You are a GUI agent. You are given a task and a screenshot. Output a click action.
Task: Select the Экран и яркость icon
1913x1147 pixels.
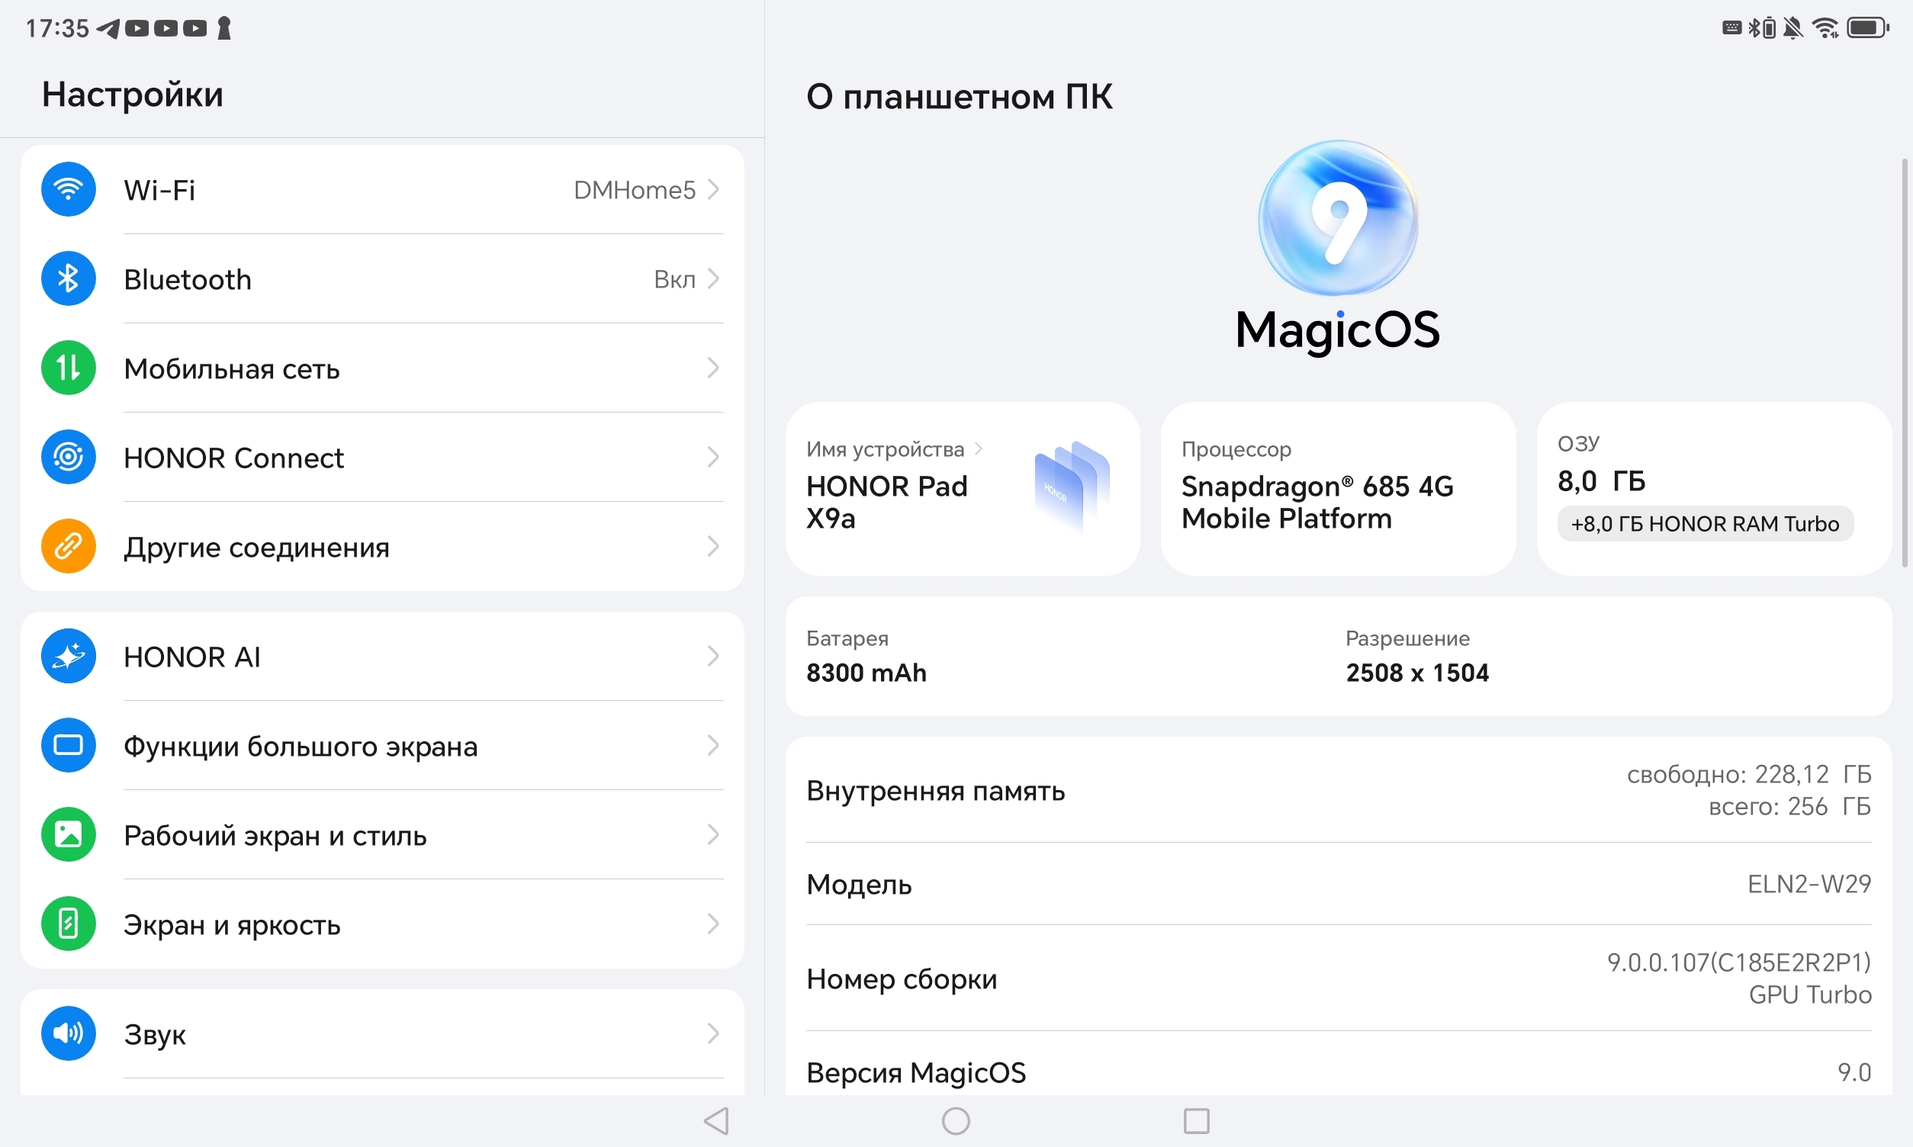tap(68, 923)
